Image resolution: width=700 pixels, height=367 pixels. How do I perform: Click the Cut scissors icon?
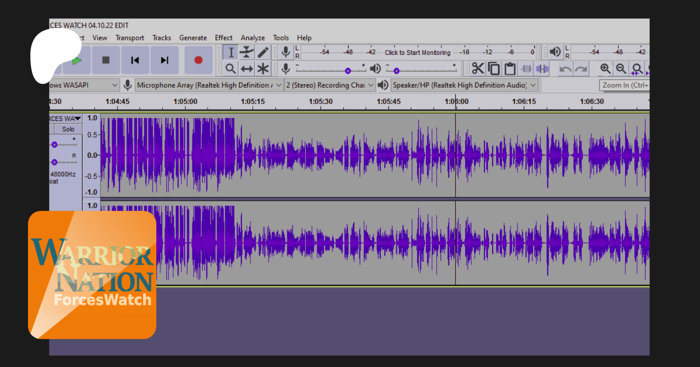pyautogui.click(x=478, y=69)
